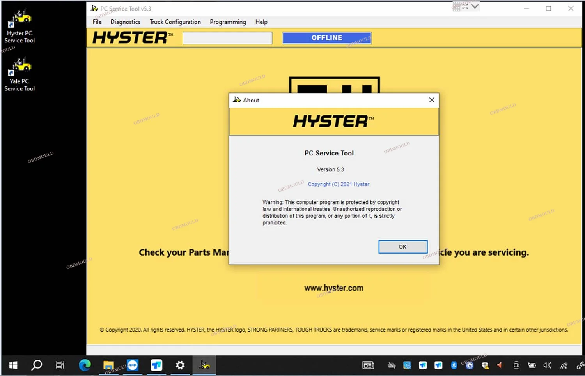Click the red speaker-shaped tray icon
585x376 pixels.
click(x=500, y=365)
